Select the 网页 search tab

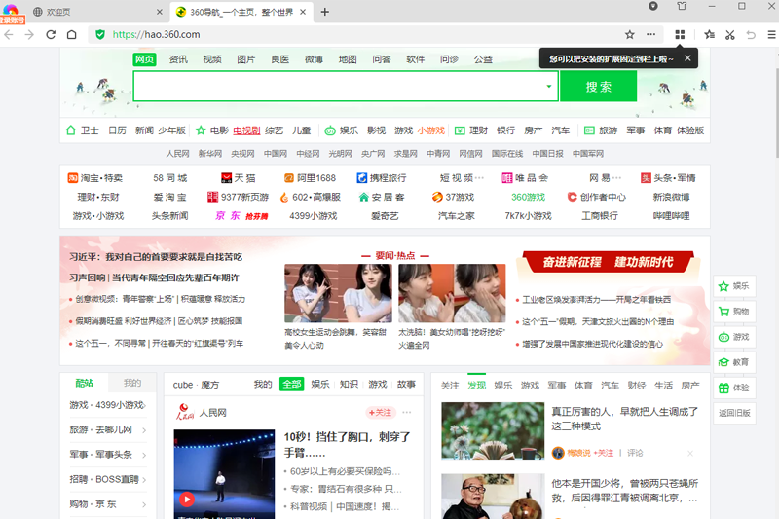point(144,59)
